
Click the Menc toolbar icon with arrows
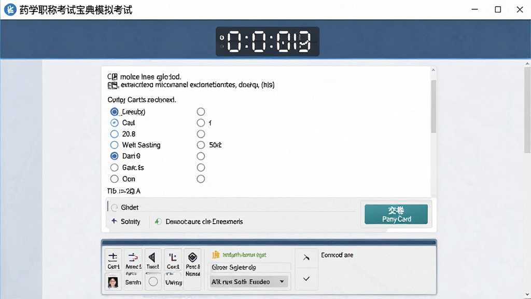(133, 261)
